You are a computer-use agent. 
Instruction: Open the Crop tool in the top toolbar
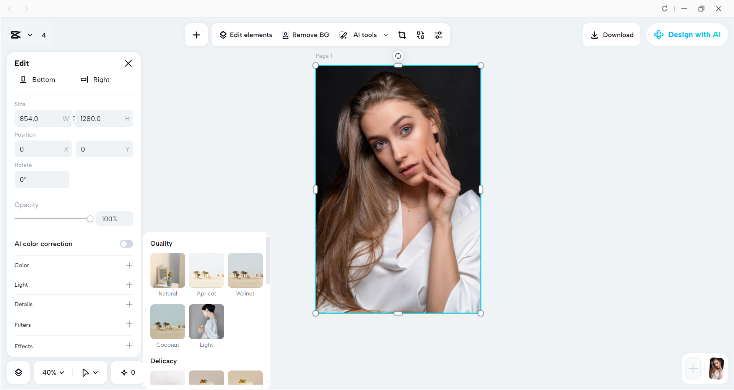[x=402, y=35]
